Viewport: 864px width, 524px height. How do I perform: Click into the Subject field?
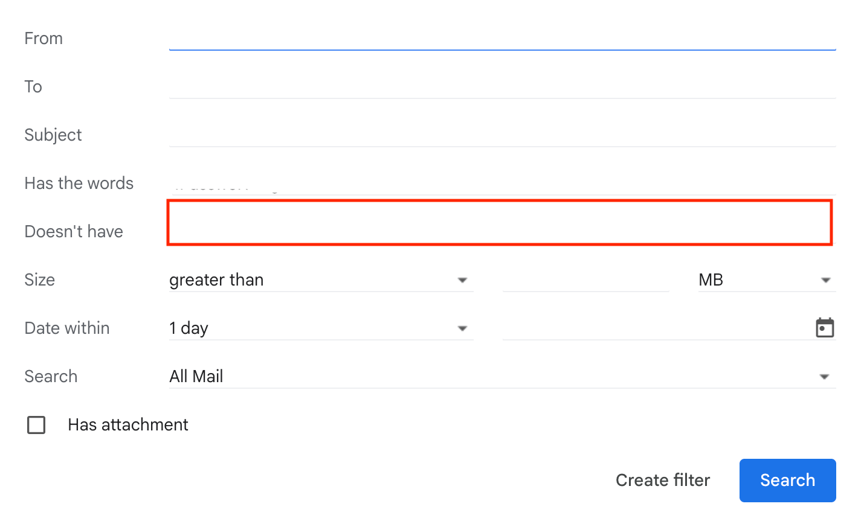pos(502,135)
